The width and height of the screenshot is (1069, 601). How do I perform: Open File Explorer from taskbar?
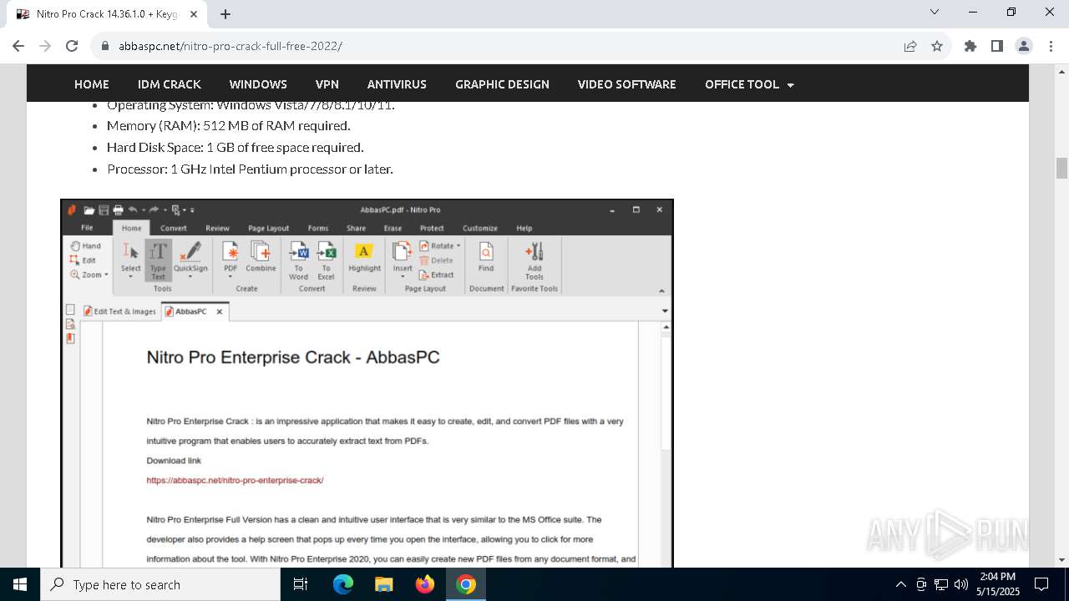[x=383, y=584]
